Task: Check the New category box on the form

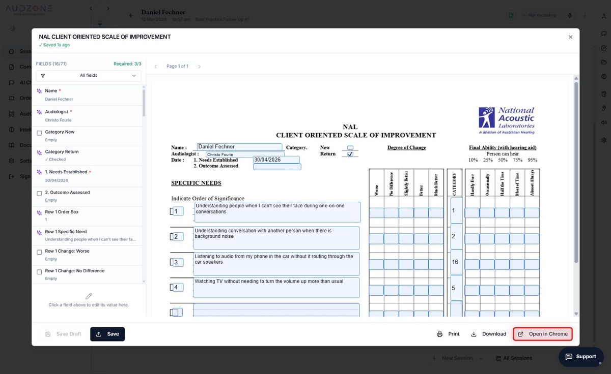Action: tap(350, 148)
